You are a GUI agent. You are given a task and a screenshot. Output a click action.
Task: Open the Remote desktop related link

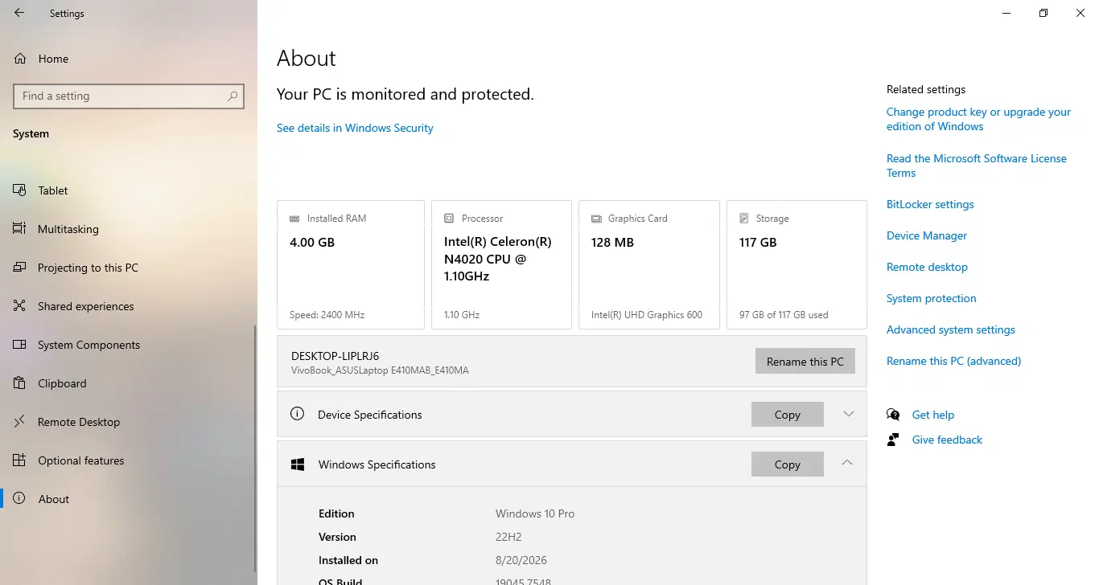[x=927, y=267]
